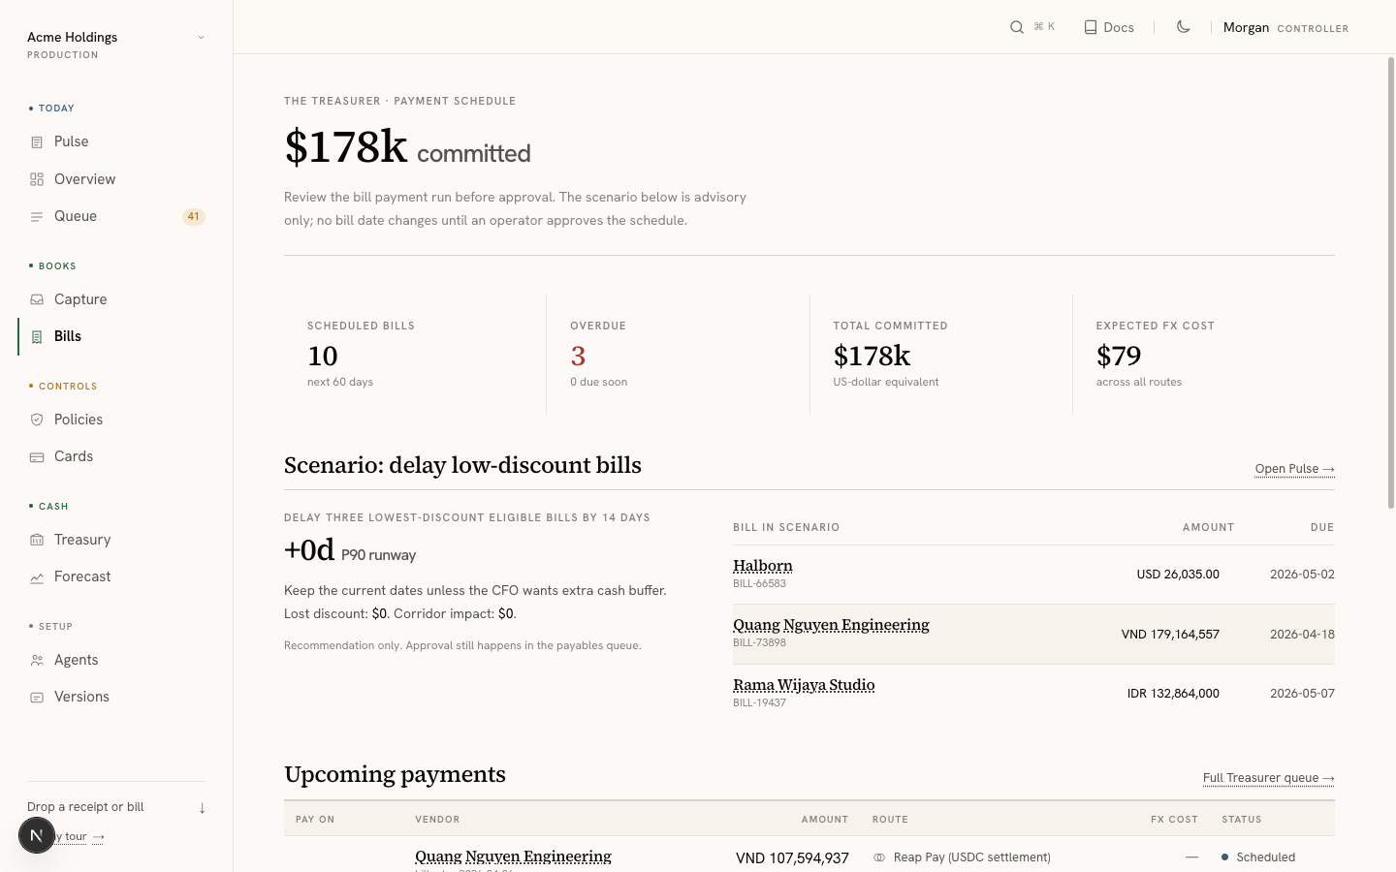Click bill ID BILL-66583
The height and width of the screenshot is (872, 1396).
(x=759, y=584)
